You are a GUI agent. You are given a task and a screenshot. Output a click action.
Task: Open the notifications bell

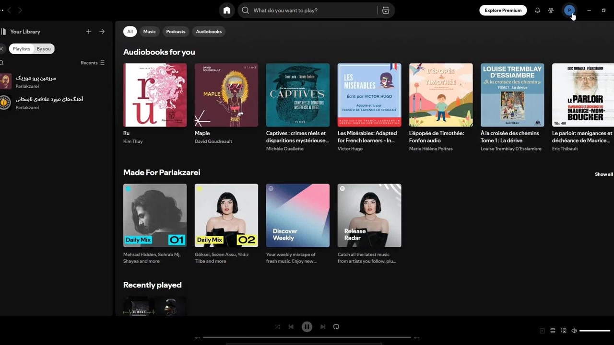tap(537, 11)
